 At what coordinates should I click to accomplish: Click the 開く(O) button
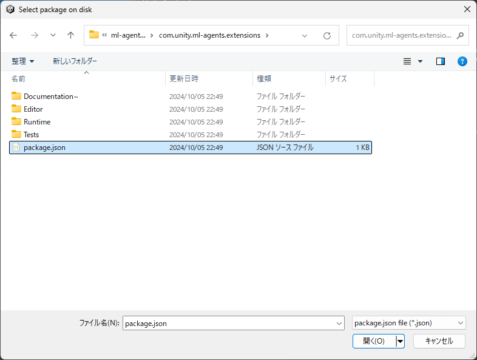point(374,341)
